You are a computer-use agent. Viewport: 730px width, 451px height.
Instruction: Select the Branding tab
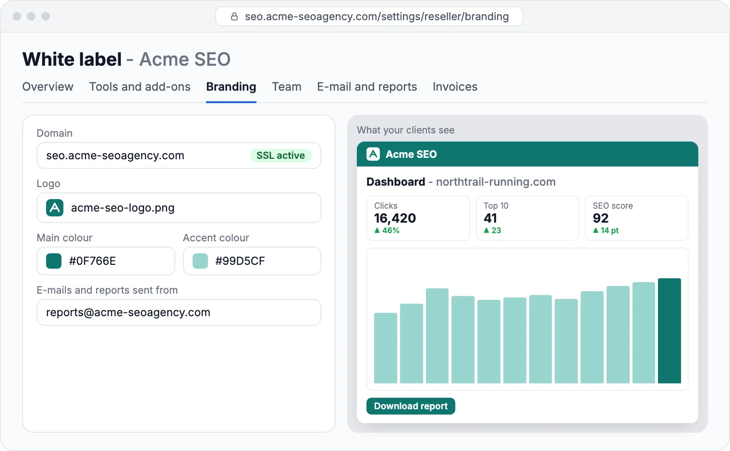pyautogui.click(x=231, y=87)
